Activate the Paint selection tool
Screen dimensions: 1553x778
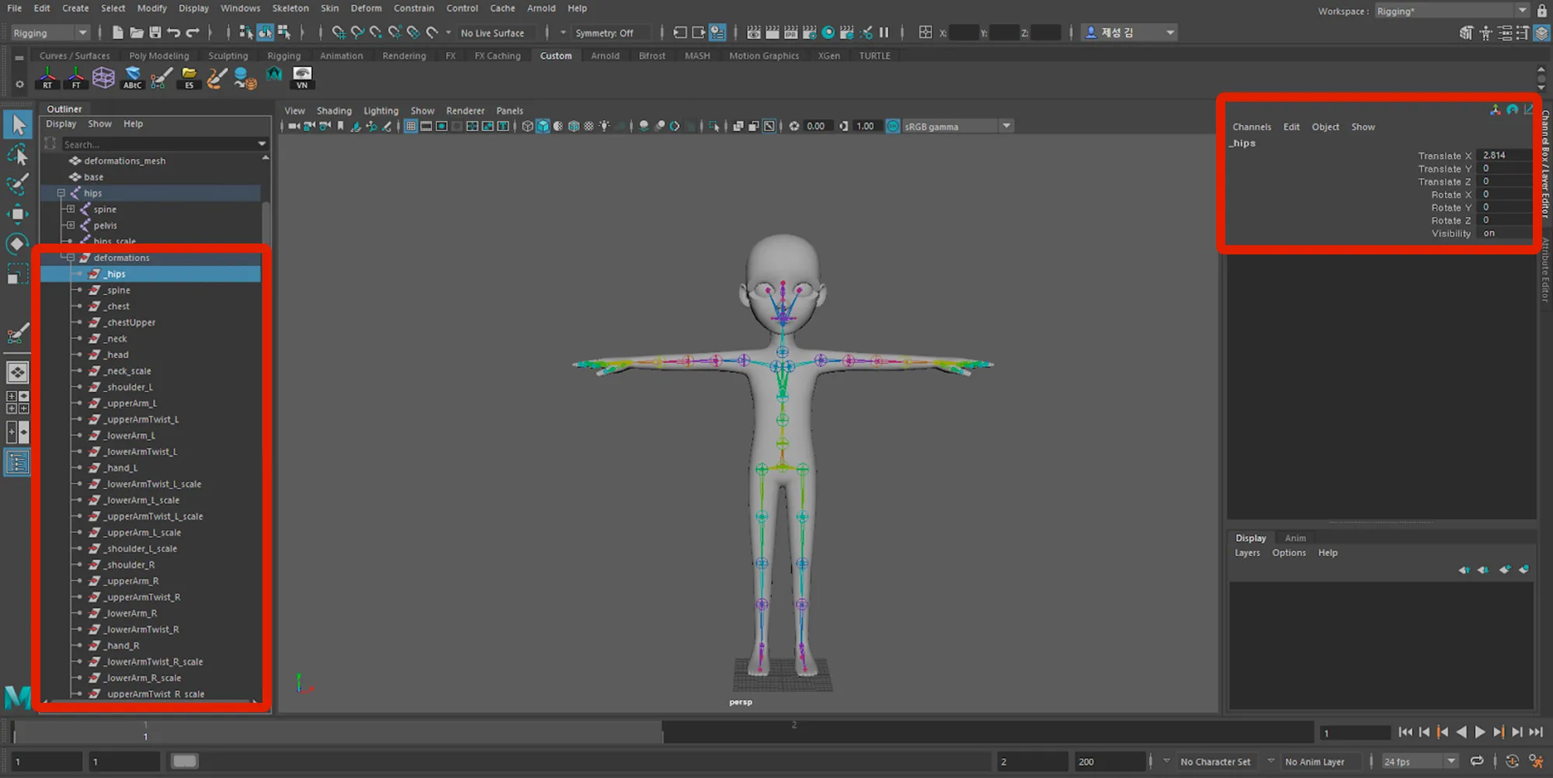(17, 185)
